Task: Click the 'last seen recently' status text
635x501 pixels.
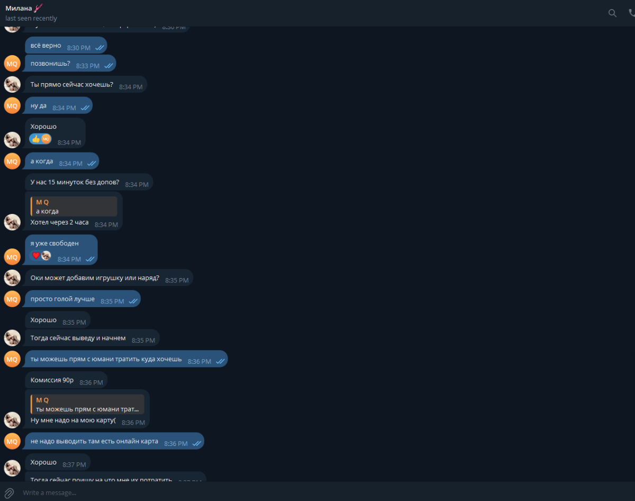Action: [x=31, y=19]
